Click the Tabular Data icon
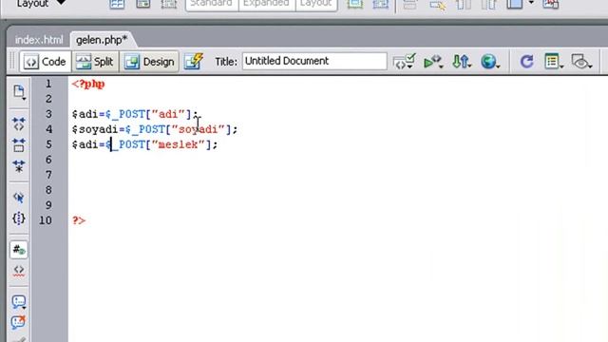Image resolution: width=608 pixels, height=342 pixels. (551, 4)
